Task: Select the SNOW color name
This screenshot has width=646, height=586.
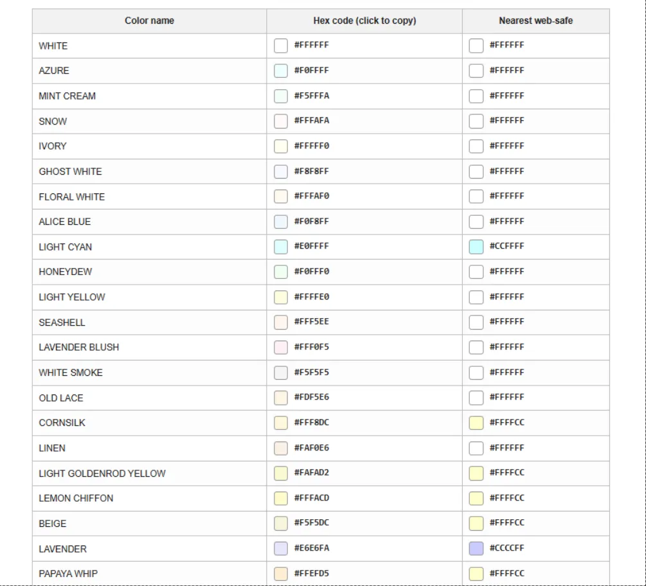Action: 53,121
